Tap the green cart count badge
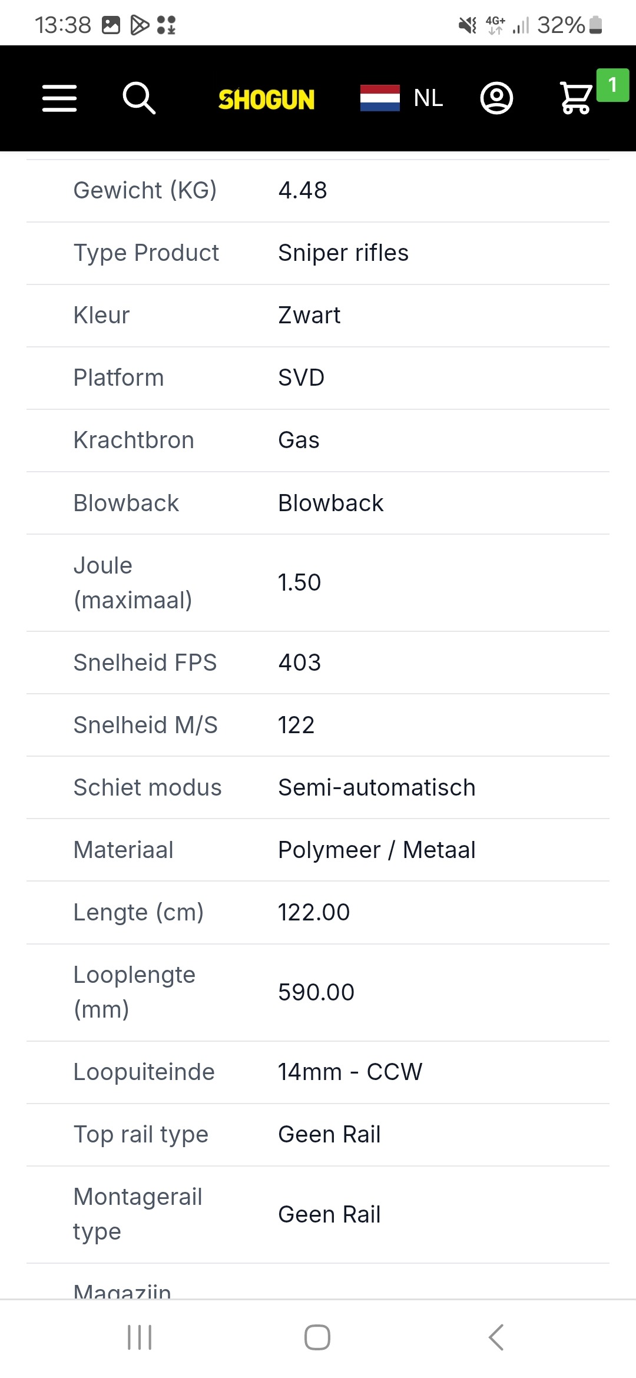The width and height of the screenshot is (636, 1378). click(612, 85)
